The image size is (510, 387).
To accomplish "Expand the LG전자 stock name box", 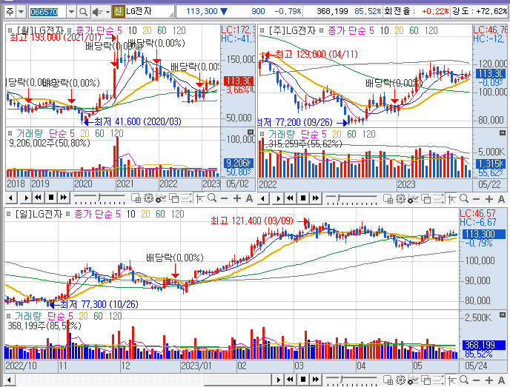I will tap(171, 15).
